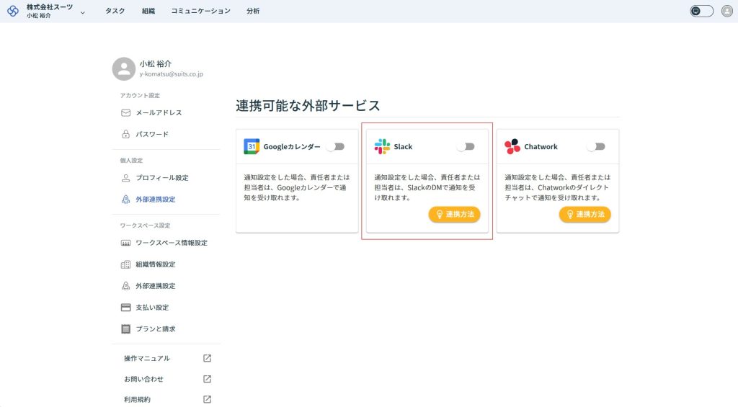Open the コミュニケーション menu
Viewport: 738px width, 407px height.
coord(200,11)
